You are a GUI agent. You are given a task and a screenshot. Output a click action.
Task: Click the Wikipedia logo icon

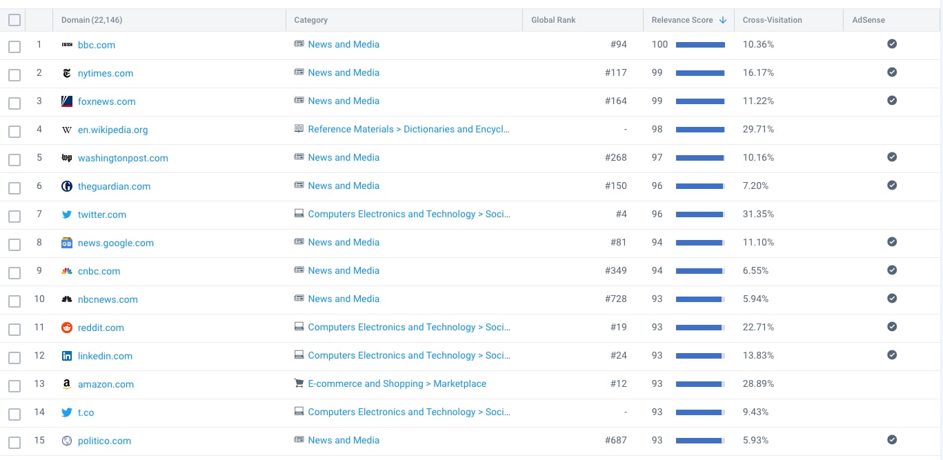67,130
